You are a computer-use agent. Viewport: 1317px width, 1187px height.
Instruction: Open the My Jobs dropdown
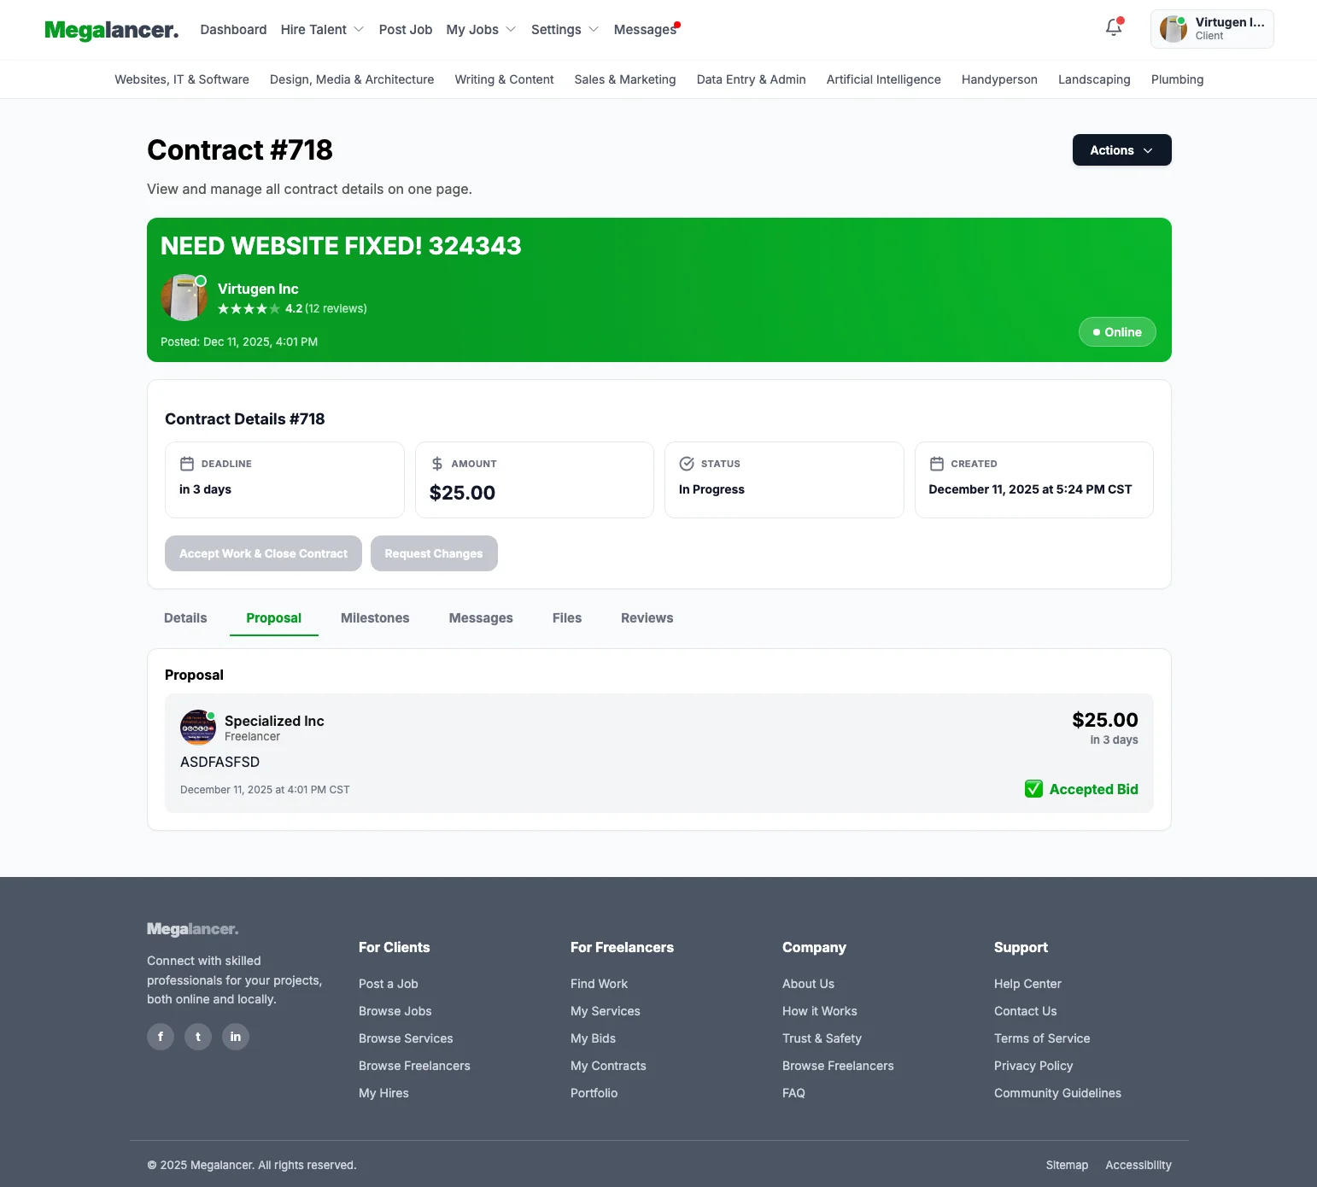click(x=481, y=30)
